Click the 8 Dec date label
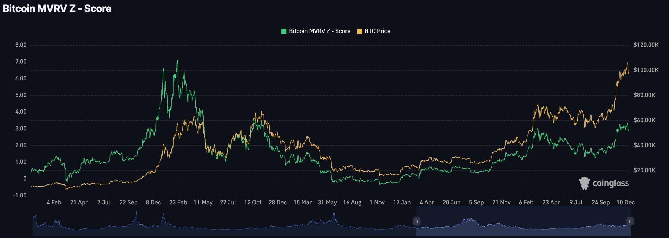 tap(153, 203)
